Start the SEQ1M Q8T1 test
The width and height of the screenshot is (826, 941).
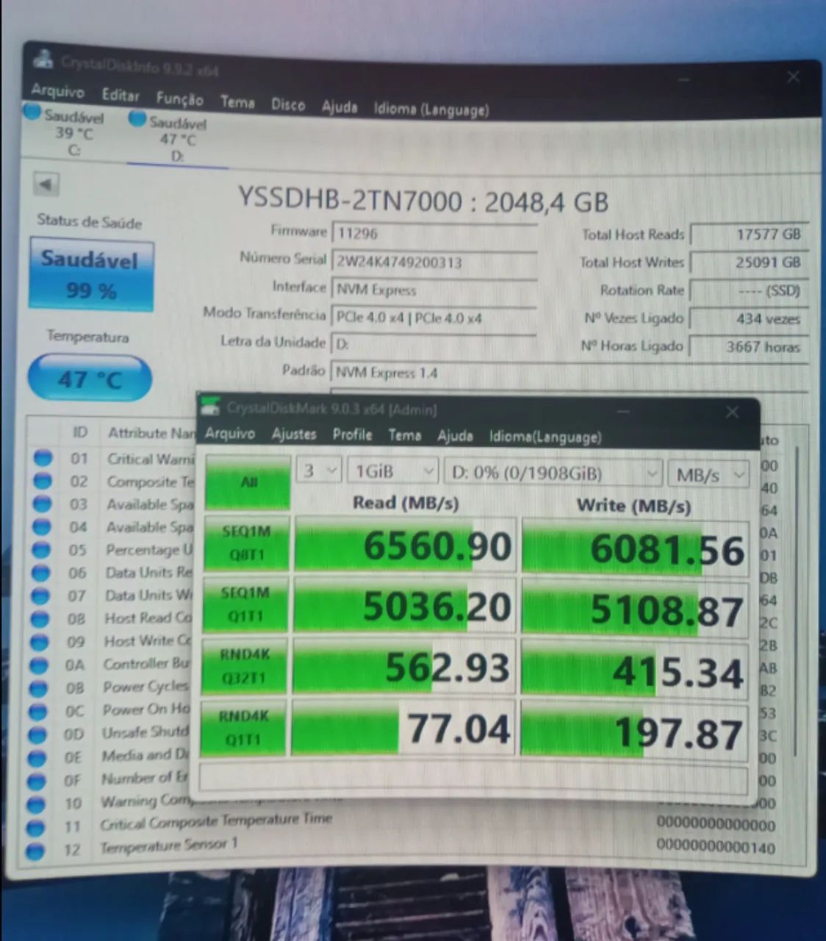click(246, 543)
